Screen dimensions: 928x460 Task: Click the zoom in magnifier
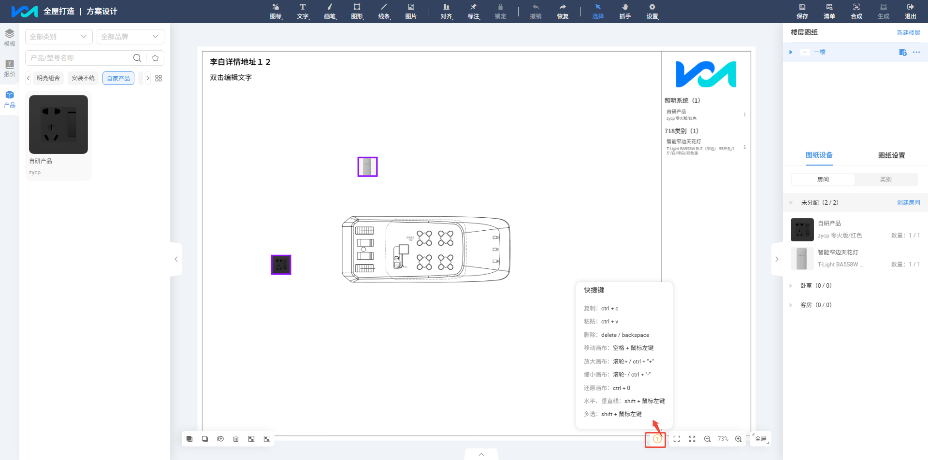[x=739, y=439]
